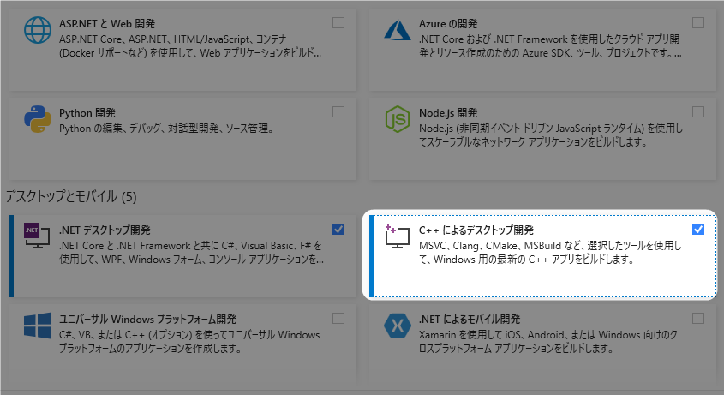Click the ASP.NET globe icon
724x395 pixels.
tap(38, 31)
